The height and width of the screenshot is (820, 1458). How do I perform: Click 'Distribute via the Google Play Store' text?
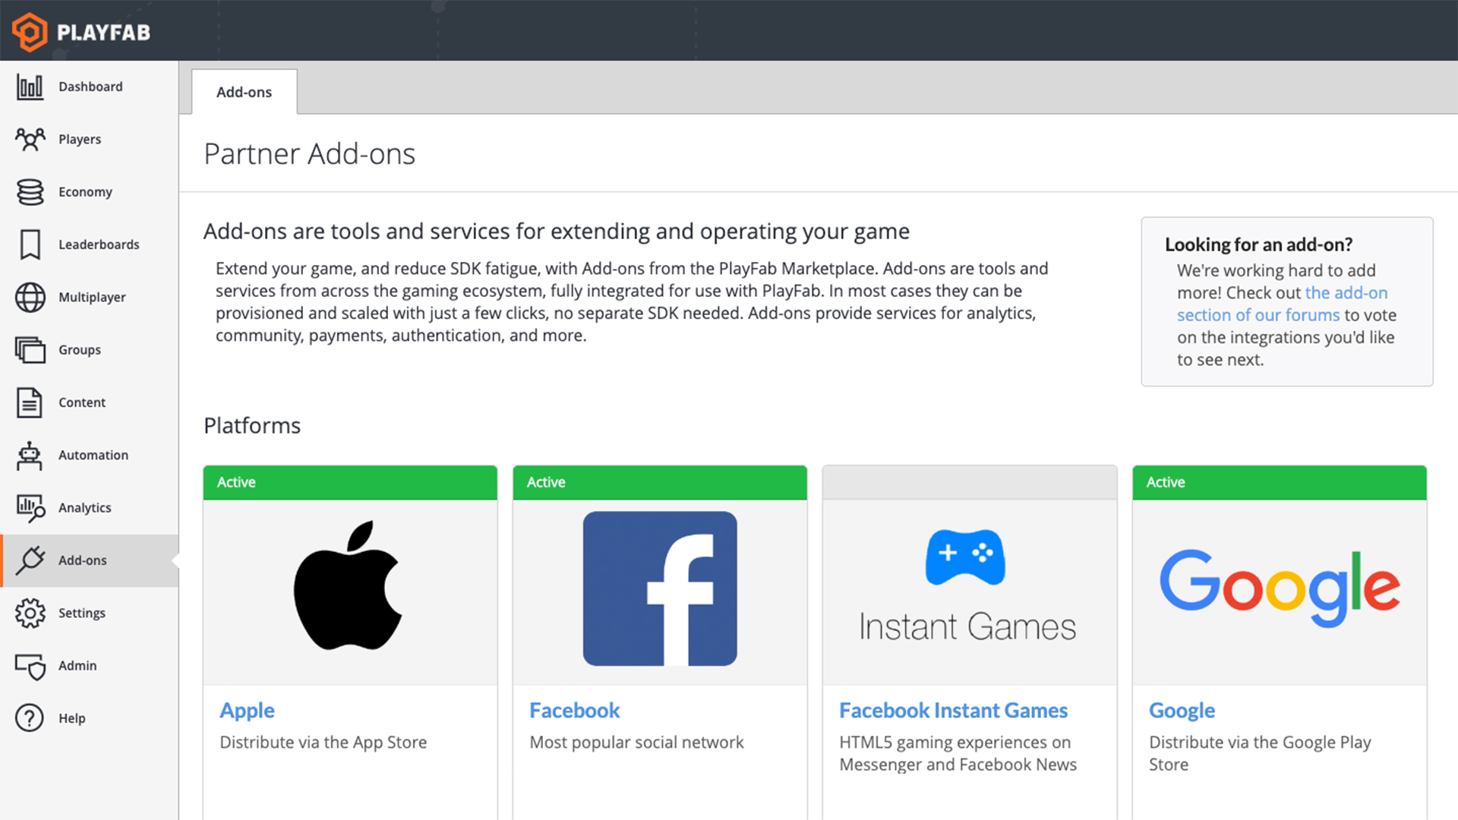click(x=1260, y=753)
